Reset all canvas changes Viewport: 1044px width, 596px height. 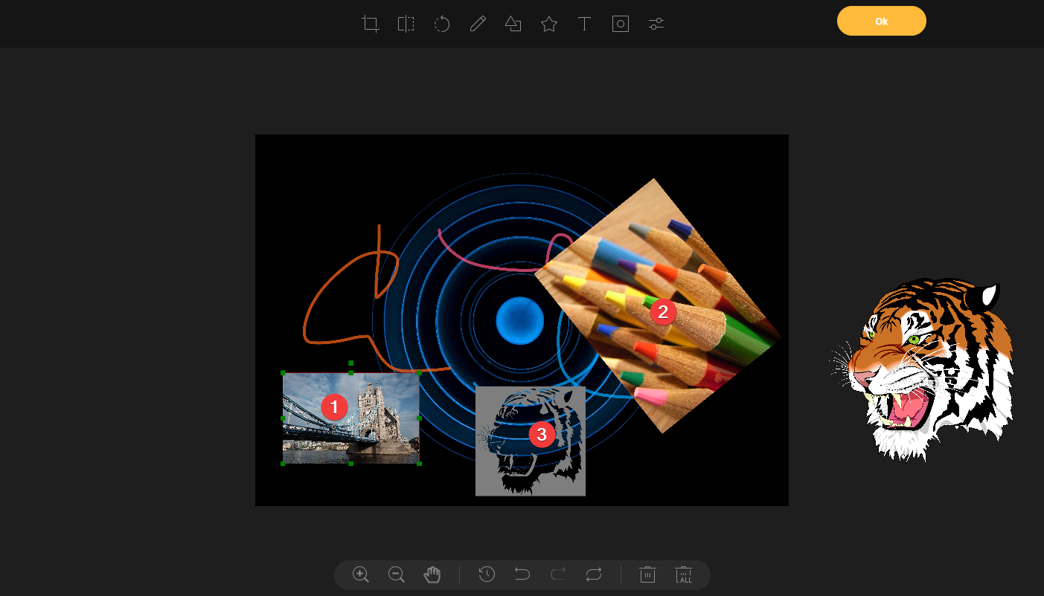(x=593, y=574)
